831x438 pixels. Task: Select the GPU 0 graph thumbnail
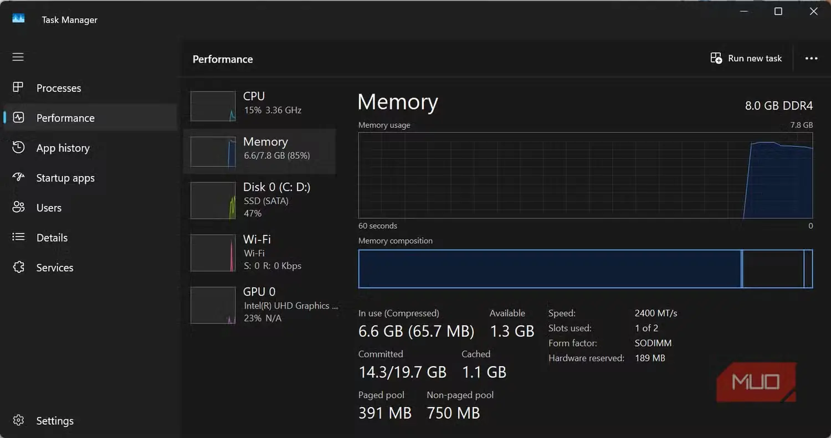213,305
